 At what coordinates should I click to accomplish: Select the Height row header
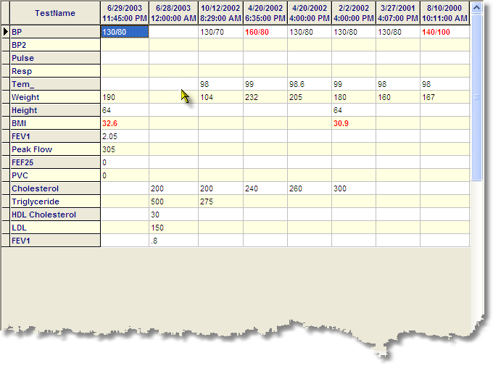click(55, 110)
